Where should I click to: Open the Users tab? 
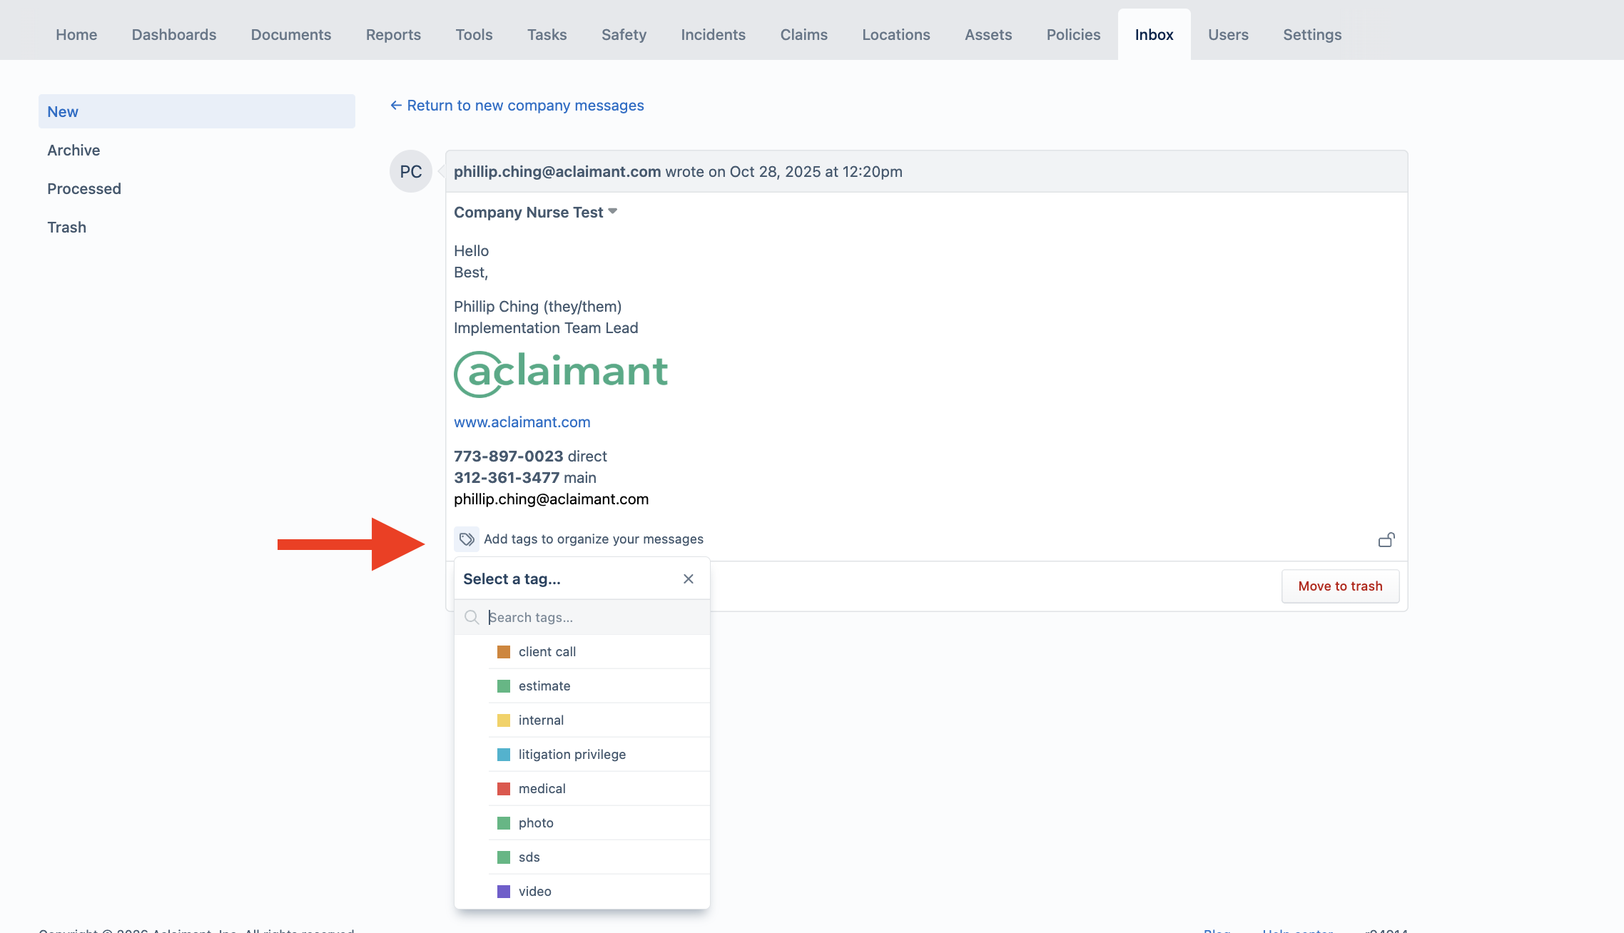1228,34
